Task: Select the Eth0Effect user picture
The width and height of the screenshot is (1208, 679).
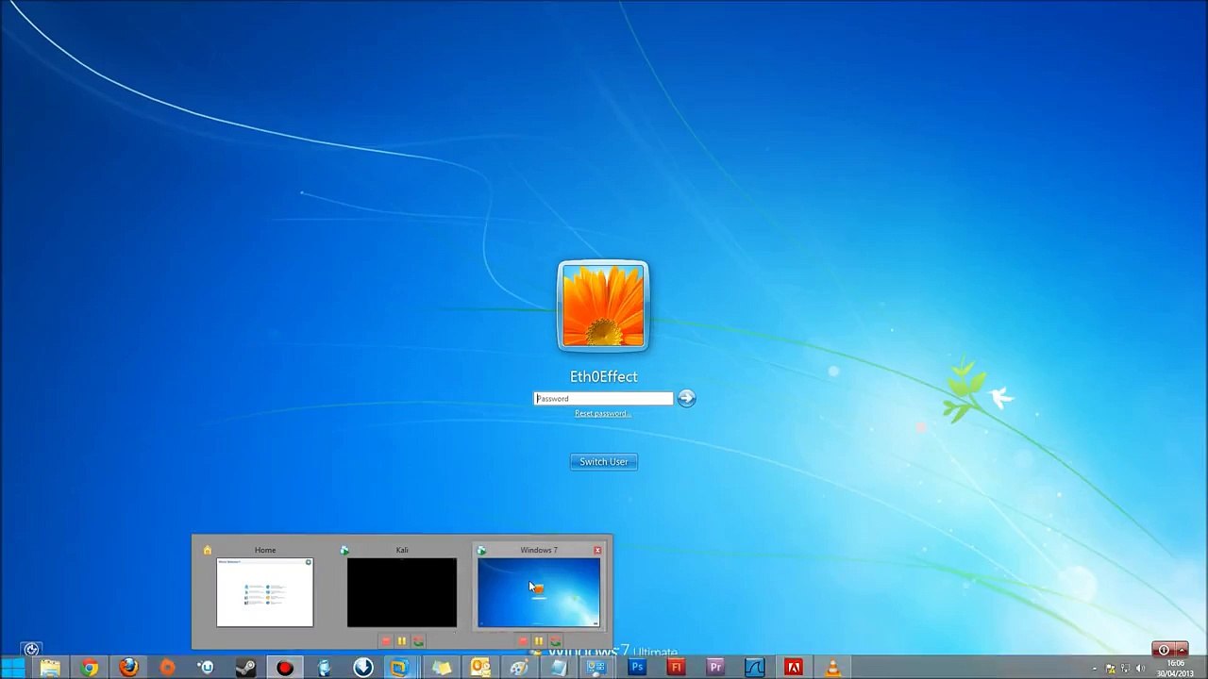Action: (x=603, y=306)
